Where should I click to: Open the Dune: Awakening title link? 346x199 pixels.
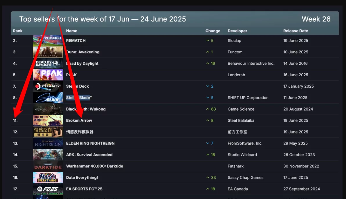pyautogui.click(x=83, y=52)
